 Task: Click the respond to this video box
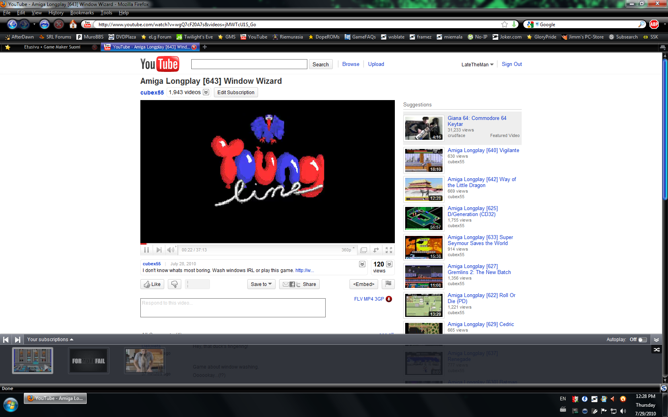click(x=233, y=308)
